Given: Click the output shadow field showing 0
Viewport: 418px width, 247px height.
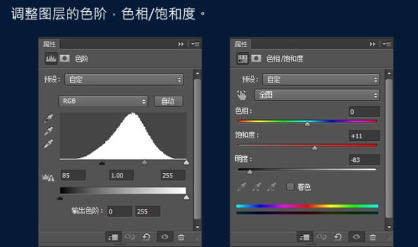Looking at the screenshot, I should click(x=120, y=212).
